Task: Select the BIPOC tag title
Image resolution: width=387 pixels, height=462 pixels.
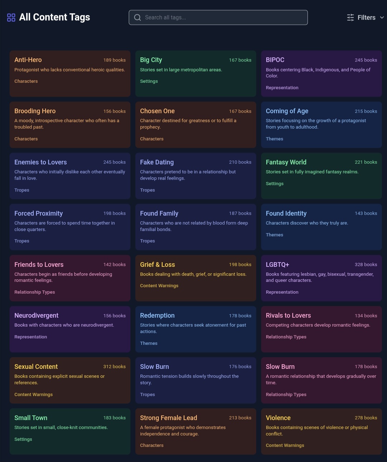Action: [275, 60]
